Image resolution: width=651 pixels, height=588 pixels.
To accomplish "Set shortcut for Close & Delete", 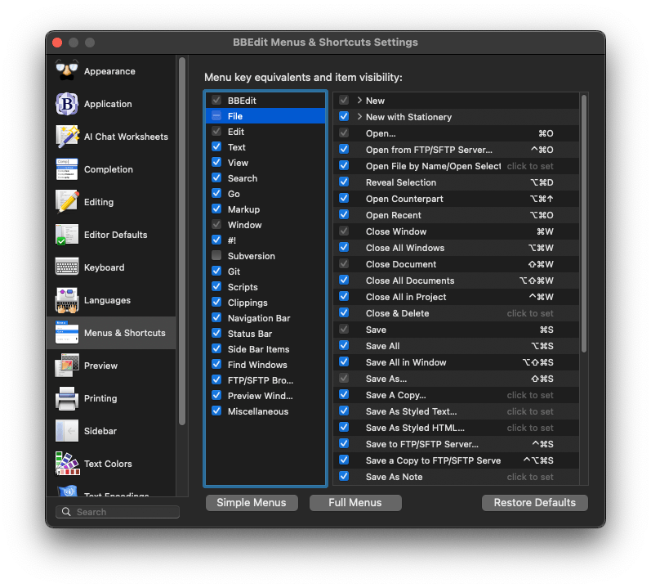I will click(530, 313).
